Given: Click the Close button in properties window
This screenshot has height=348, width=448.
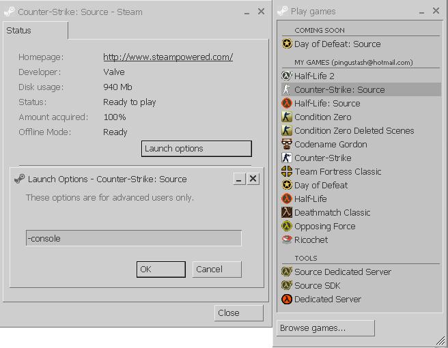Looking at the screenshot, I should 238,313.
